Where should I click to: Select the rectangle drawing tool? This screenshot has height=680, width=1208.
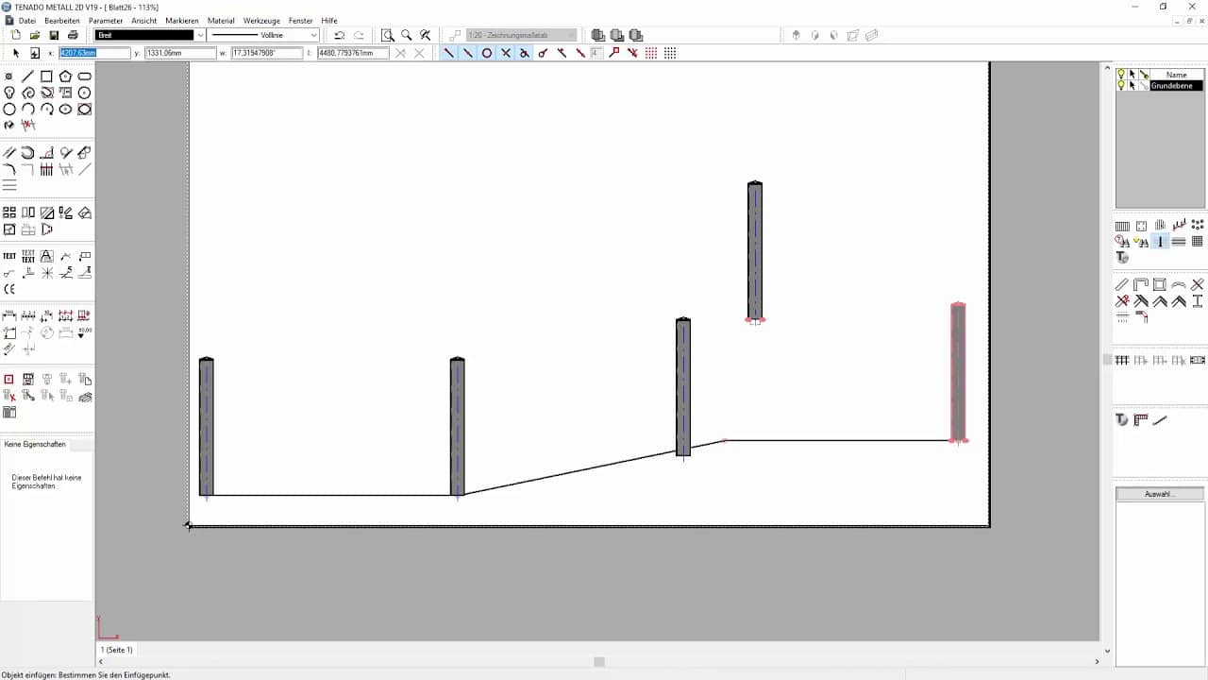tap(46, 76)
